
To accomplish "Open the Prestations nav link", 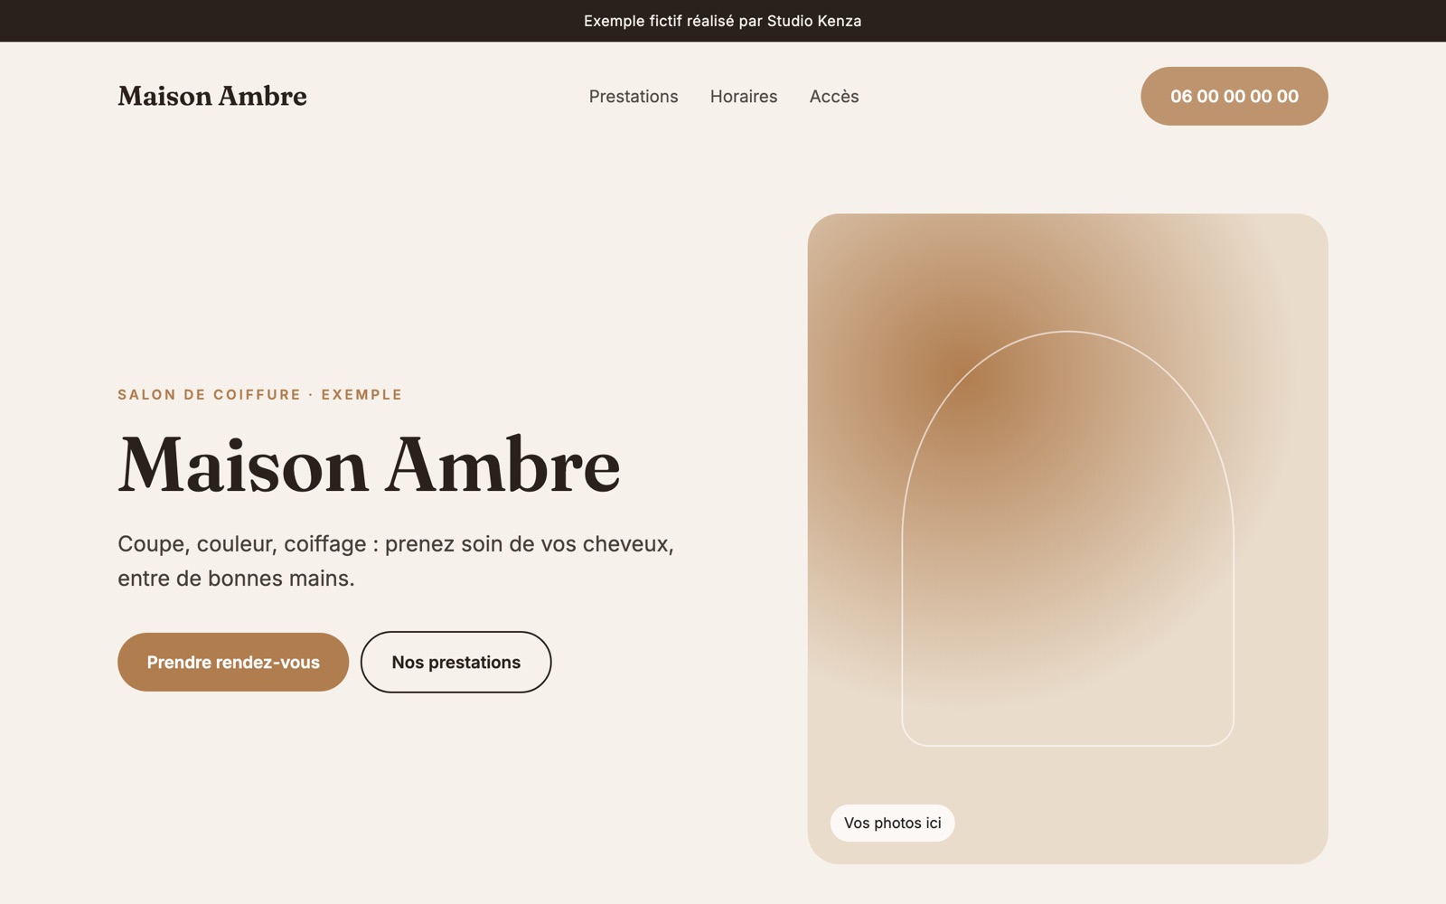I will click(x=634, y=97).
